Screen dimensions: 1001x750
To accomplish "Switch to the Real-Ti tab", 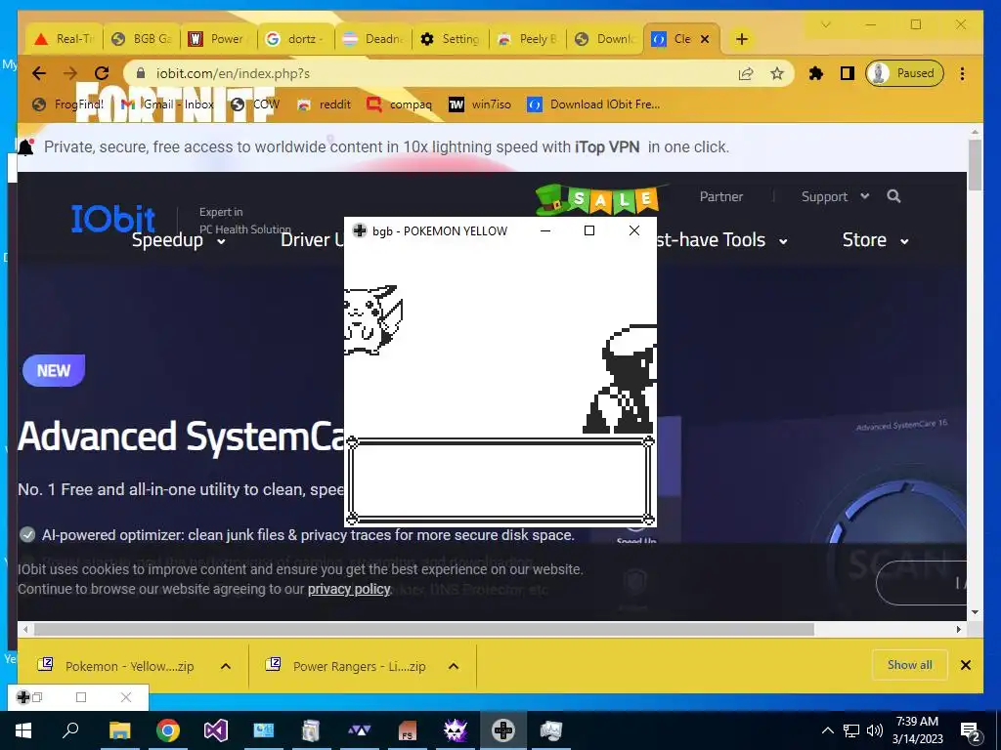I will tap(64, 39).
